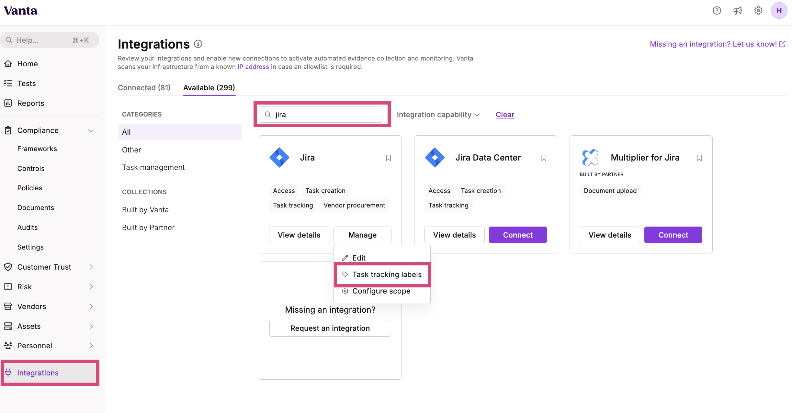Open Missing an integration? Let us know link
Viewport: 792px width, 413px height.
[x=718, y=44]
